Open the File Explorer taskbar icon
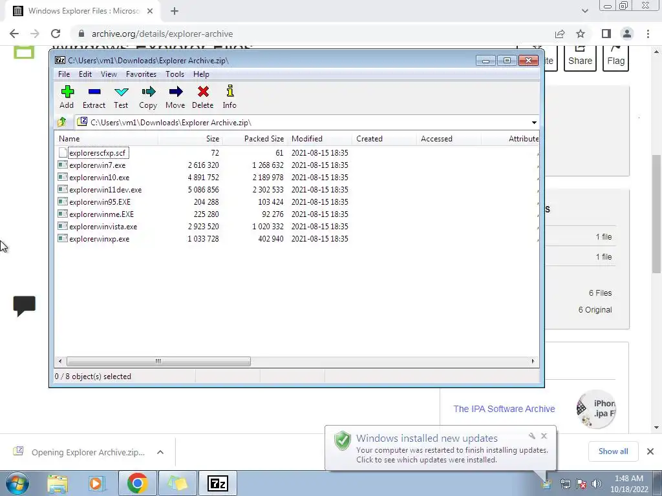This screenshot has width=662, height=496. (58, 483)
